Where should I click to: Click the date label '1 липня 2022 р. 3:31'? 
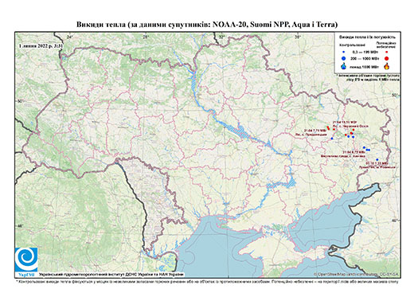click(41, 46)
